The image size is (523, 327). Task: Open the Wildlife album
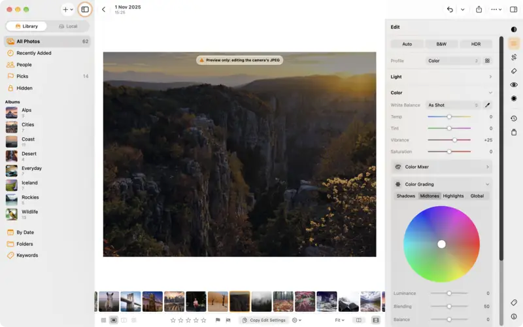47,215
